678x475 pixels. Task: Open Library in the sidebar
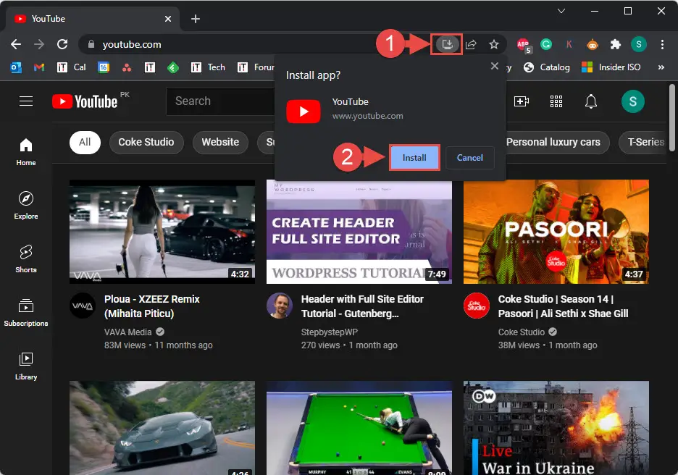[x=26, y=366]
